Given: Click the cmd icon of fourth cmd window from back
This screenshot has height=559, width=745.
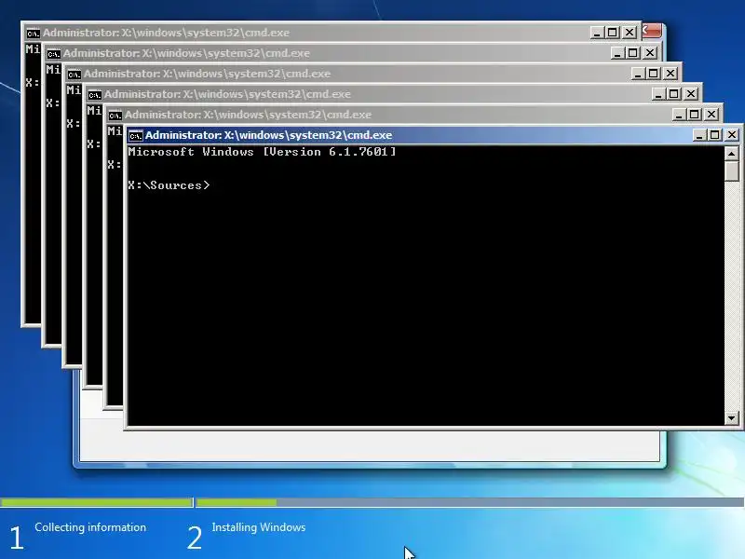Looking at the screenshot, I should click(94, 95).
